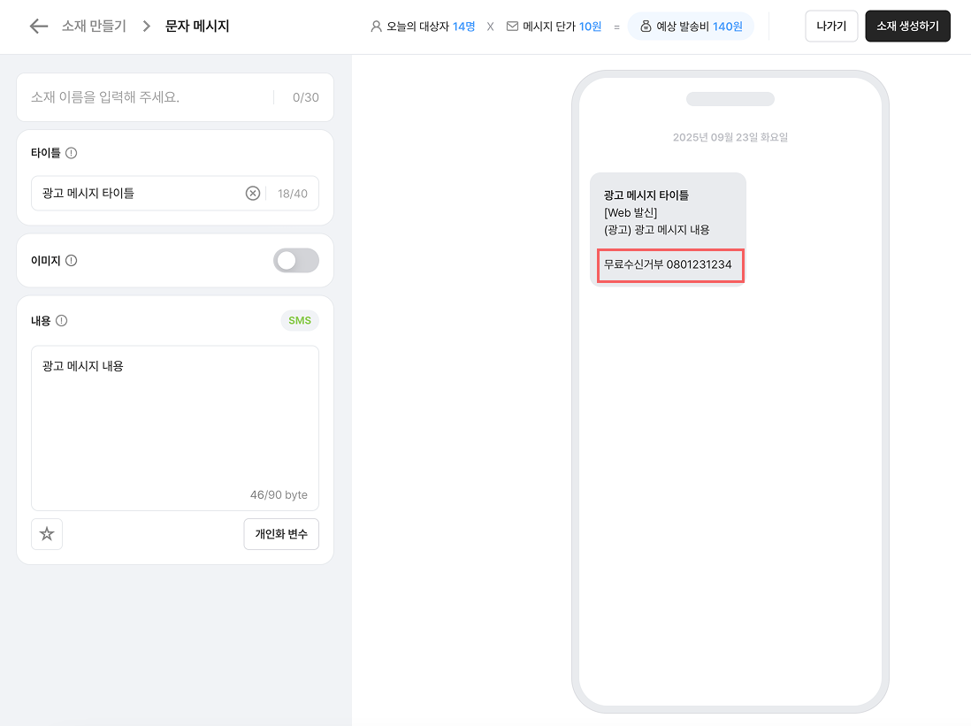Click the 무료수신거부 number in the preview
The image size is (971, 726).
[670, 264]
